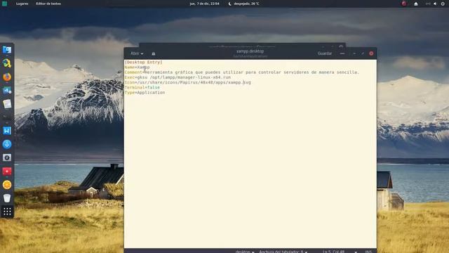449x253 pixels.
Task: Close the xampp.desktop editor window
Action: [371, 53]
